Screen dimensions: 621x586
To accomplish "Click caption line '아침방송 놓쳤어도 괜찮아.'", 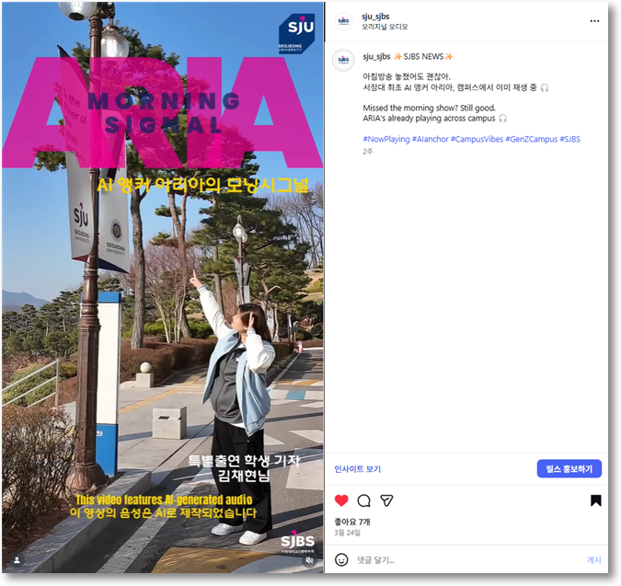I will (x=407, y=76).
